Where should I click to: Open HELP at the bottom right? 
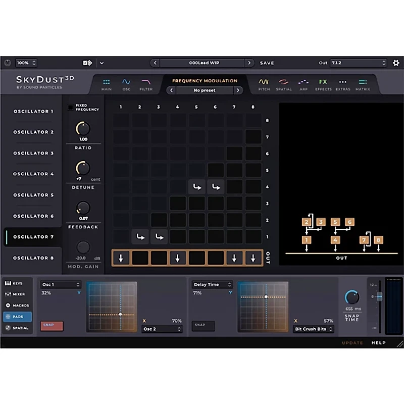tap(379, 343)
